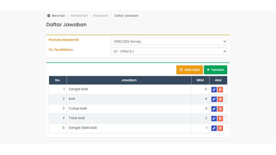Delete the 'Sangat baik' answer row

(220, 90)
